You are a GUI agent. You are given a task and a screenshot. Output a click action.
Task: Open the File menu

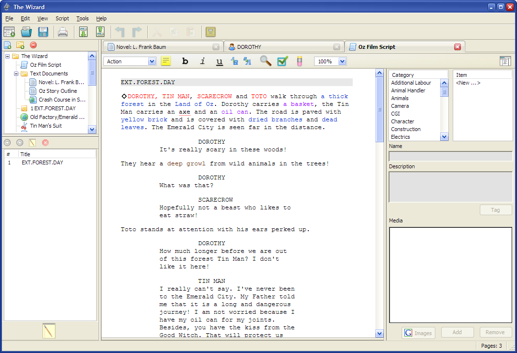coord(9,18)
